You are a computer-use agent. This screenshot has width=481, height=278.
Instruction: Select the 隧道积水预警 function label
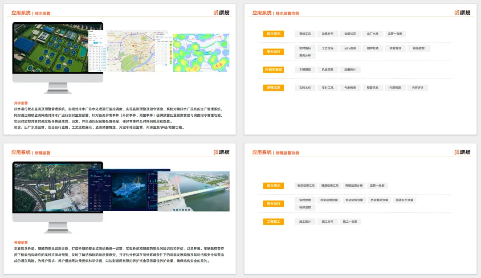point(404,200)
